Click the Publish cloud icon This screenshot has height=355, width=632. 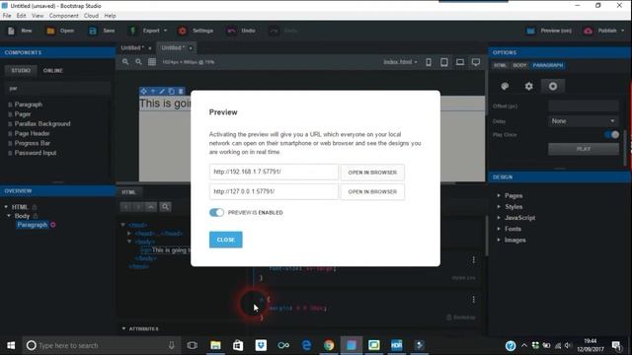click(589, 31)
